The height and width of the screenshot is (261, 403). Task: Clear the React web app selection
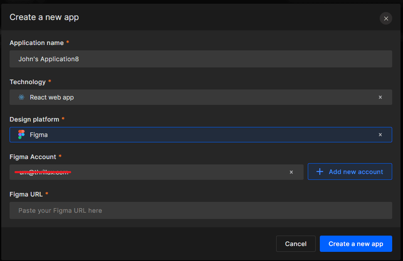pos(380,97)
